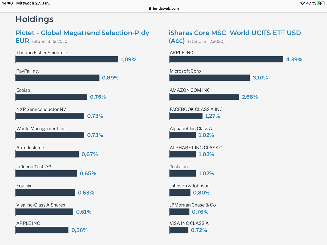Select the Equinix holding bar
Screen dimensions: 327x245
(x=45, y=193)
